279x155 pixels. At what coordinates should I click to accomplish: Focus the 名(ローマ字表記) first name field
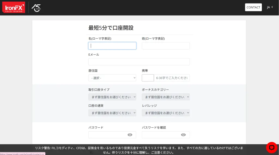click(112, 46)
